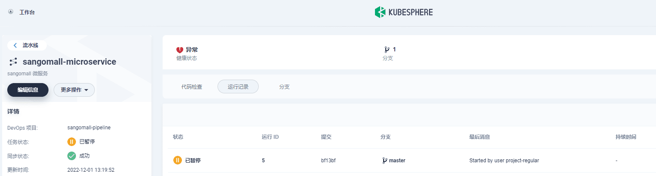656x176 pixels.
Task: Select the 运行记录 tab
Action: pos(238,87)
